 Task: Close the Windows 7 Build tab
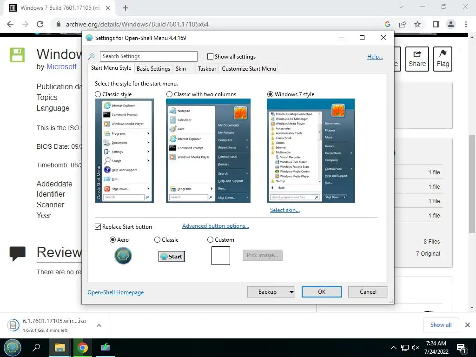pos(108,8)
